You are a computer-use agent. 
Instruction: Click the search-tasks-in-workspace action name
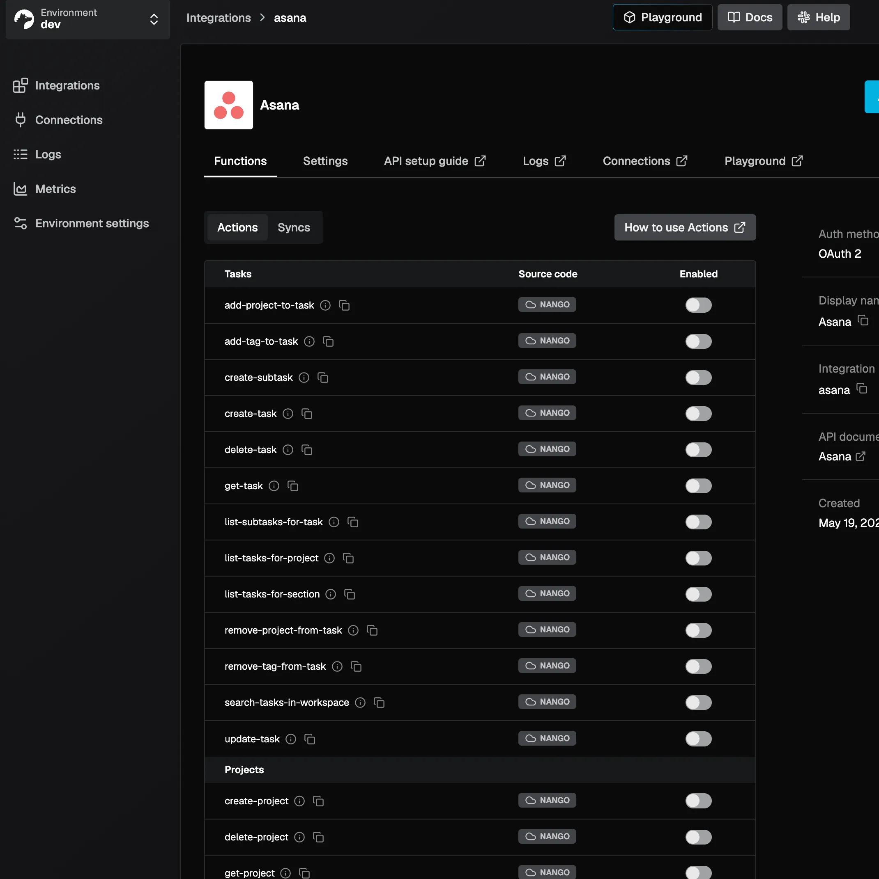pyautogui.click(x=286, y=703)
